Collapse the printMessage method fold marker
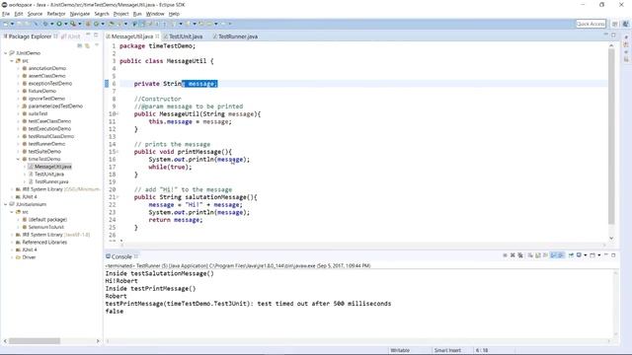The width and height of the screenshot is (632, 355). [118, 152]
